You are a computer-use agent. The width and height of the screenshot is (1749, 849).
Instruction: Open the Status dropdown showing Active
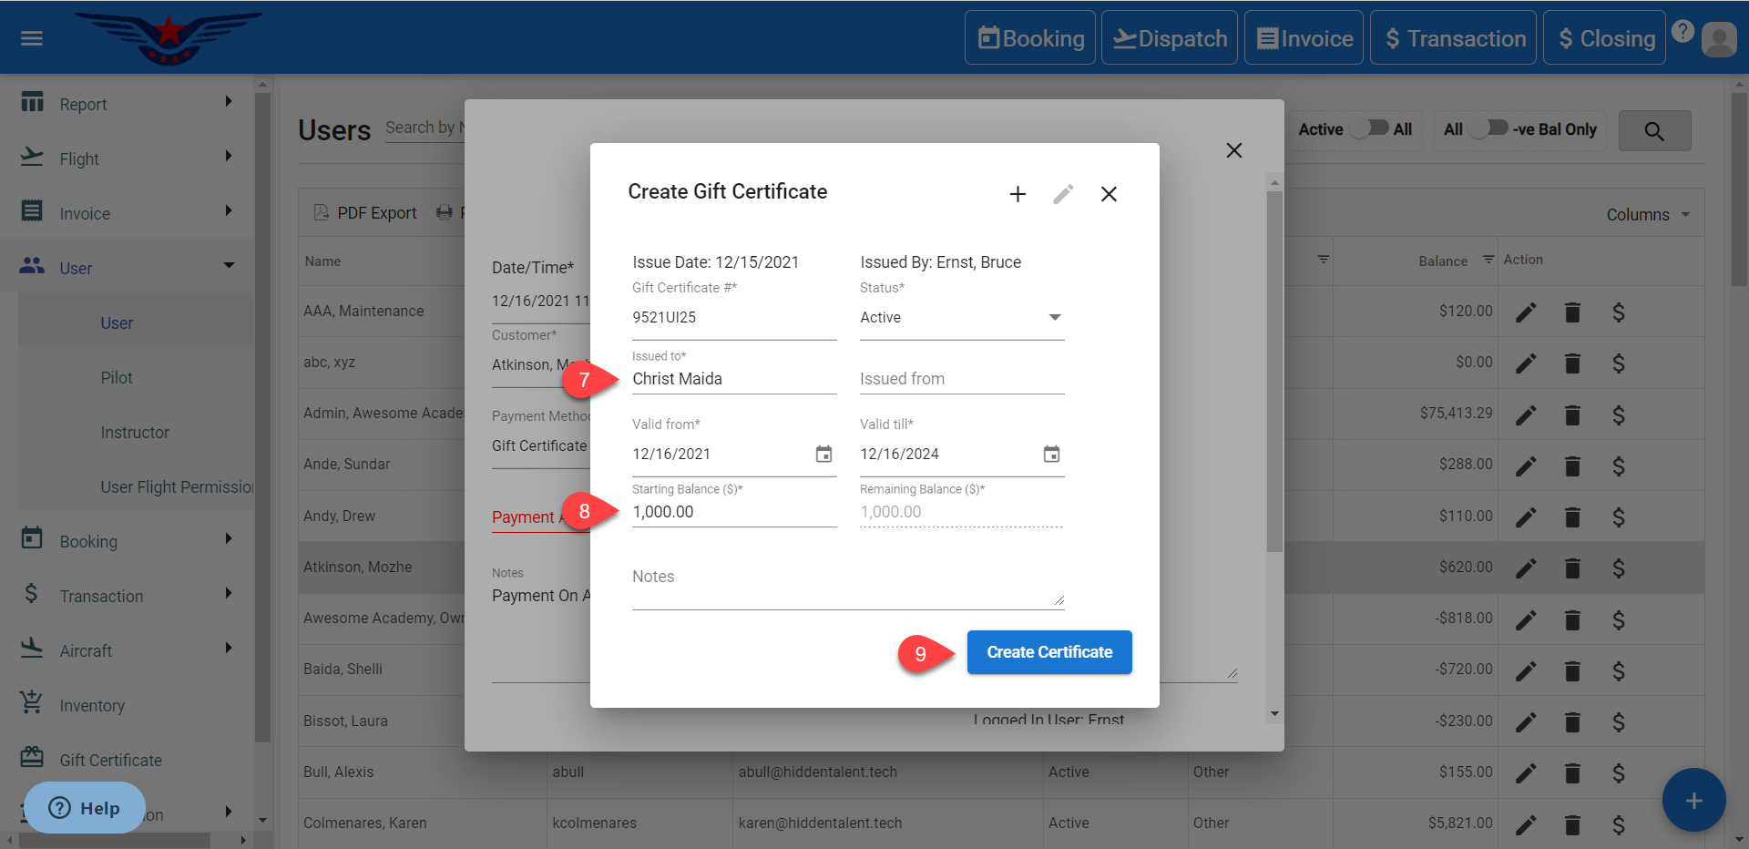pos(961,317)
